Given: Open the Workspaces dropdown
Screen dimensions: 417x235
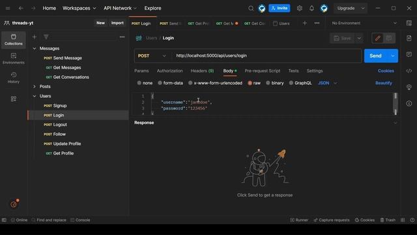Looking at the screenshot, I should (79, 8).
